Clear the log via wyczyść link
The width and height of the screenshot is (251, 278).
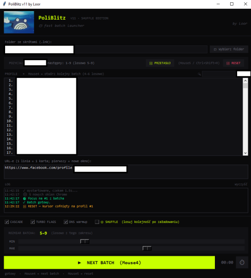tap(241, 184)
